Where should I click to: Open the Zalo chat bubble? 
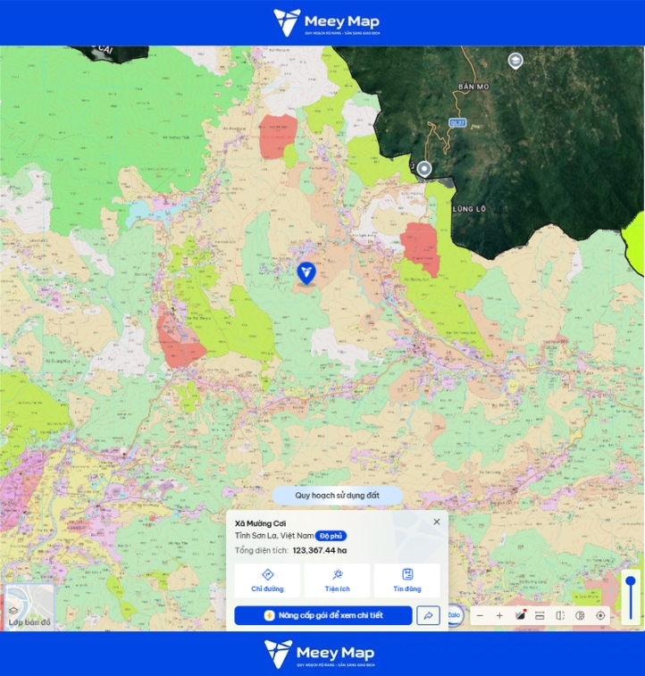[455, 615]
